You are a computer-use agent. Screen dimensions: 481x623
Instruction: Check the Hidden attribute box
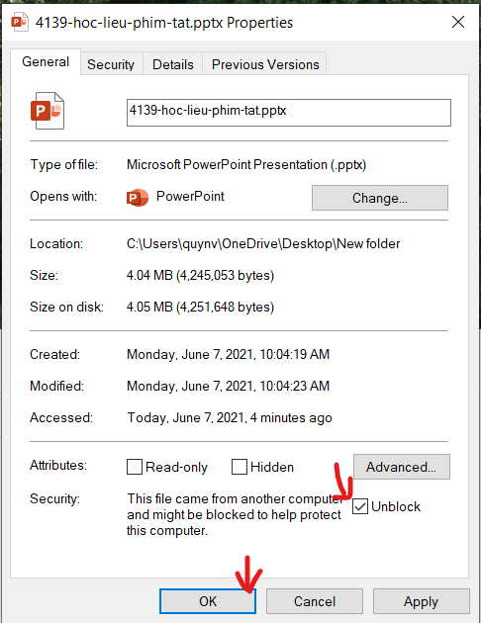tap(240, 467)
